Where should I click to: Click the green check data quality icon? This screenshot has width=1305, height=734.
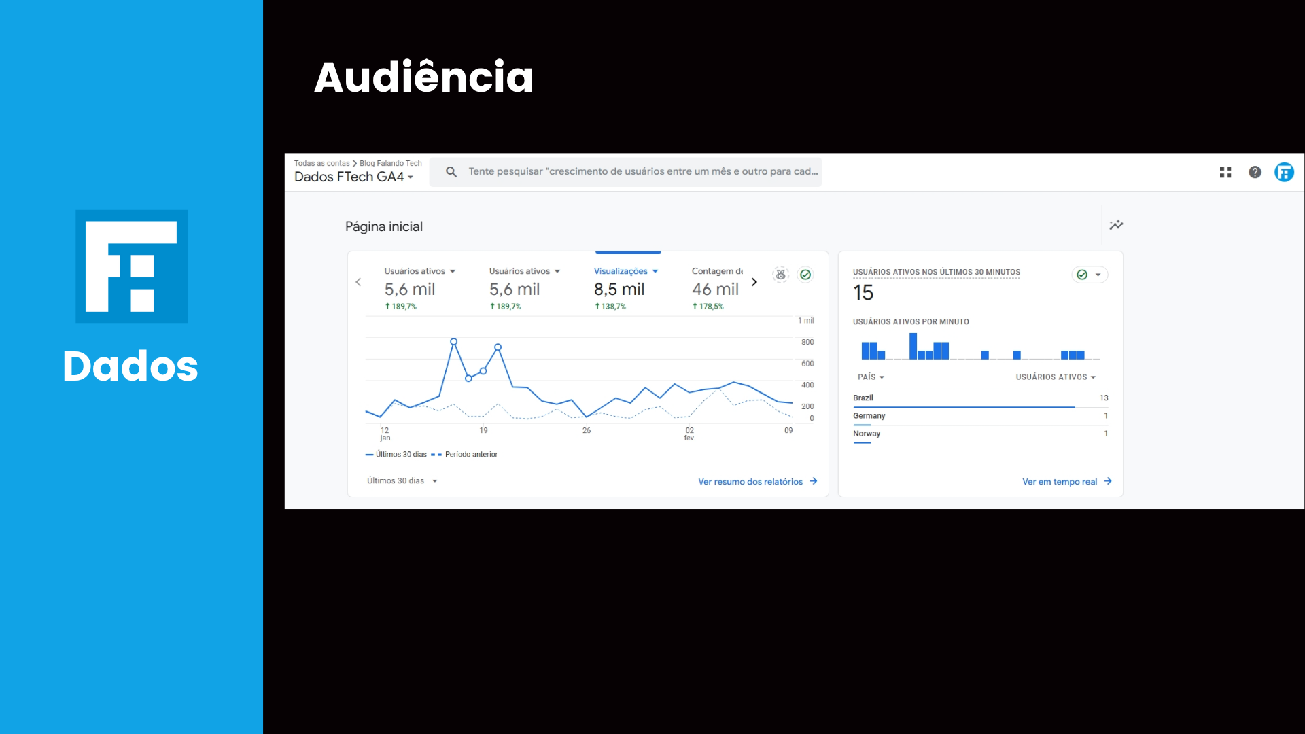click(x=805, y=275)
